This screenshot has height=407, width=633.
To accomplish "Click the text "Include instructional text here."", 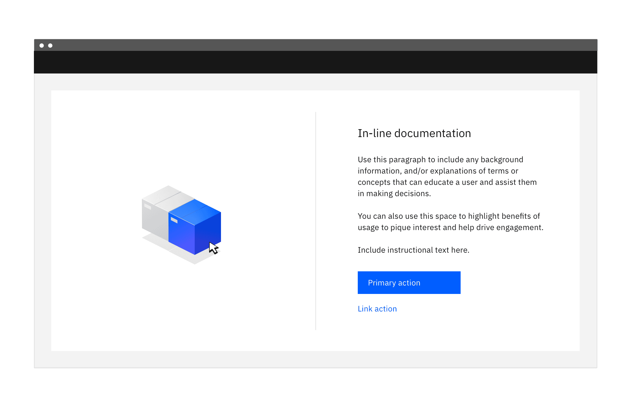I will [x=413, y=250].
